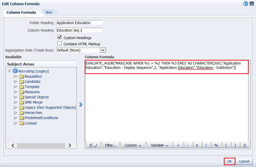Expand the Candidate folder
This screenshot has width=256, height=167.
point(15,82)
